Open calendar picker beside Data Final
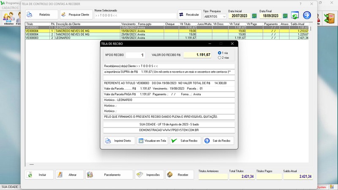This screenshot has height=190, width=338. coord(285,16)
